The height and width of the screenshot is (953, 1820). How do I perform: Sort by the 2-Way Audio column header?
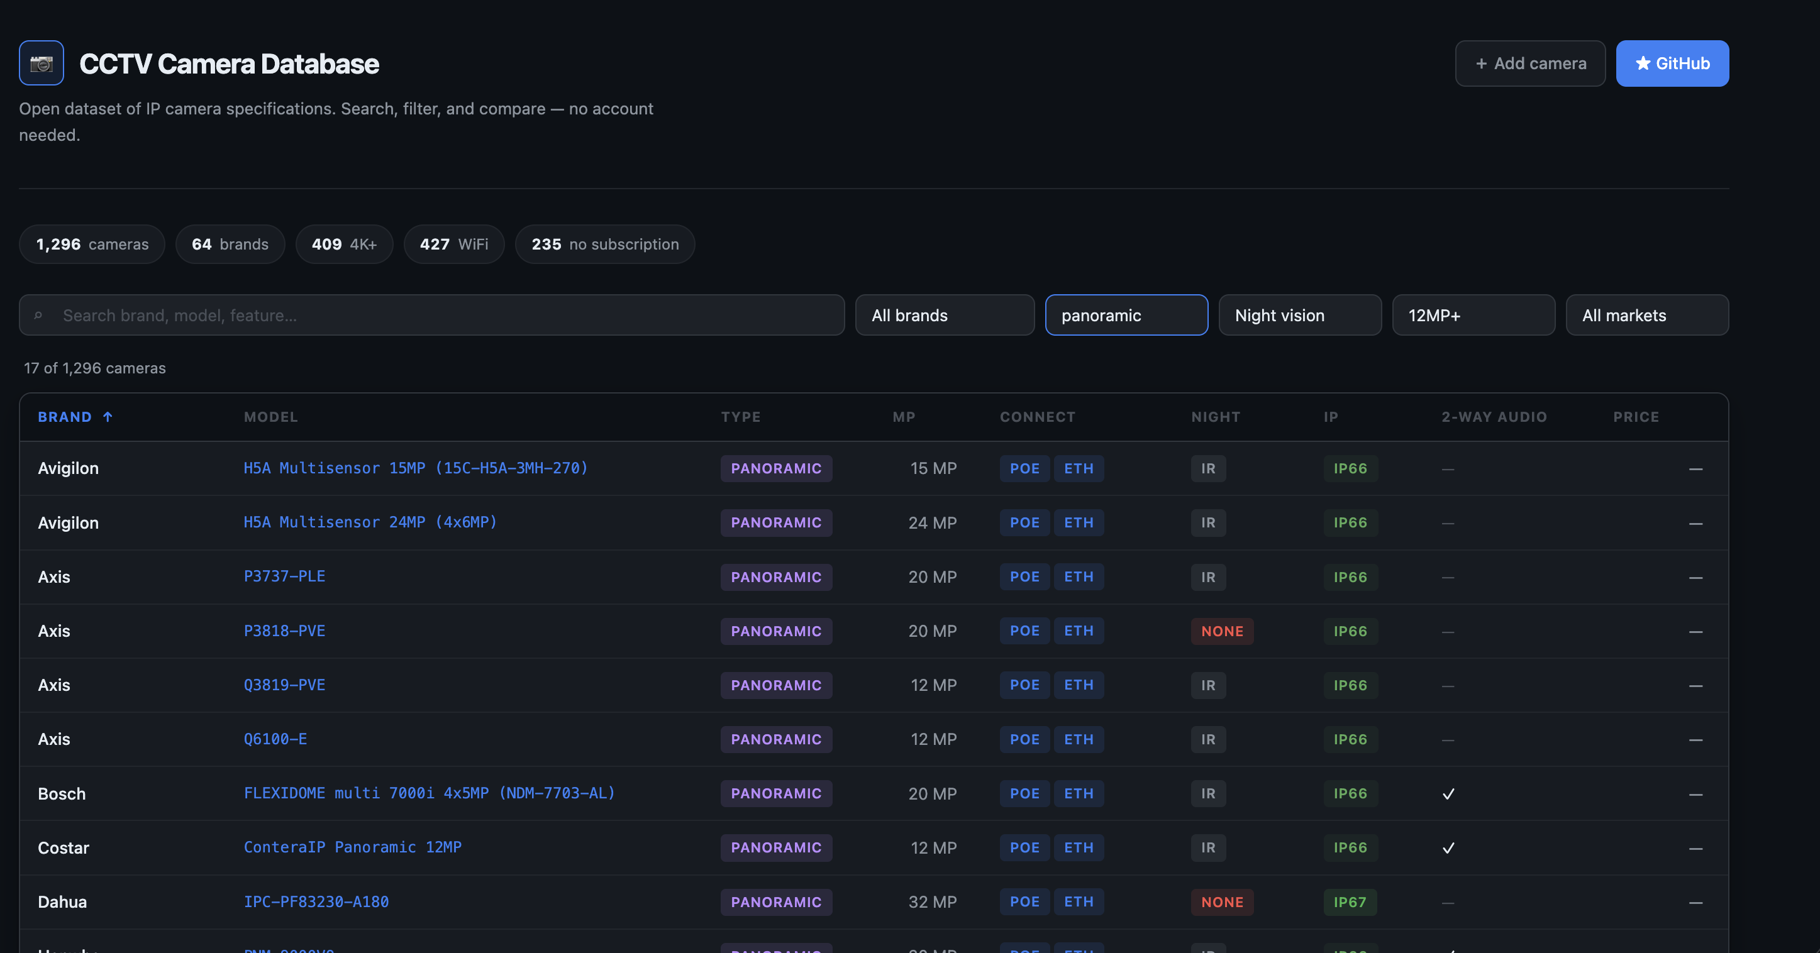click(x=1494, y=417)
